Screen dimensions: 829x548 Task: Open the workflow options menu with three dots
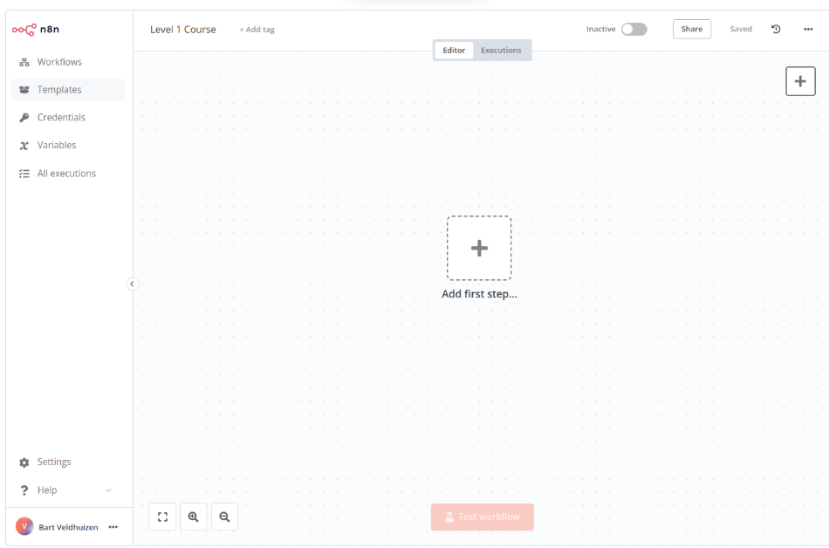point(808,29)
